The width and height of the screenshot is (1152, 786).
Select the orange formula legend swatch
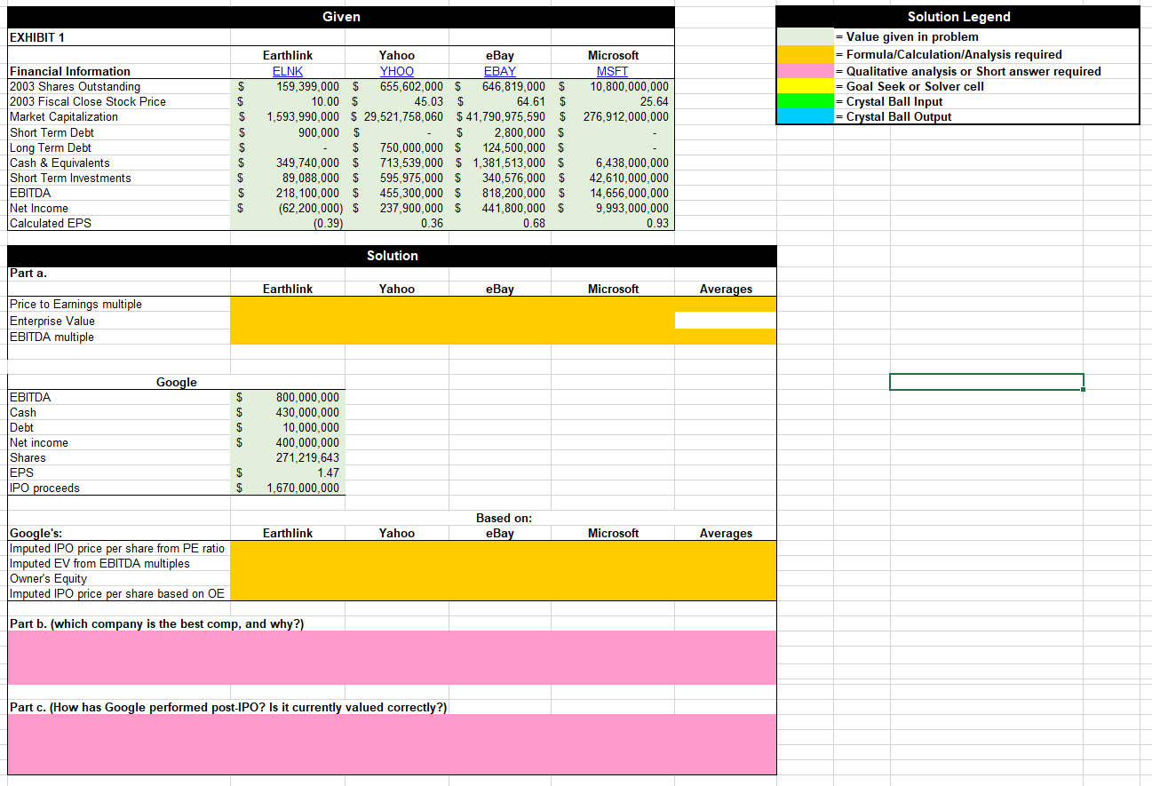tap(806, 54)
